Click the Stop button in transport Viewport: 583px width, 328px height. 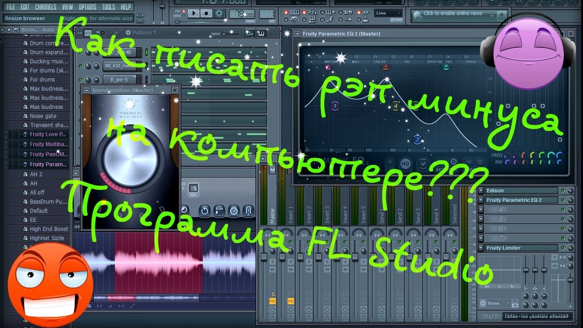click(x=206, y=14)
